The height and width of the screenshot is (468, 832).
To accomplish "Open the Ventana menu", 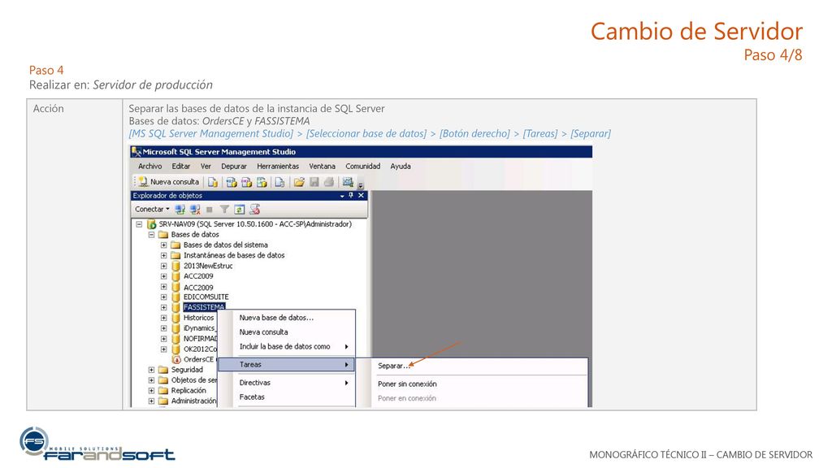I will pos(322,166).
